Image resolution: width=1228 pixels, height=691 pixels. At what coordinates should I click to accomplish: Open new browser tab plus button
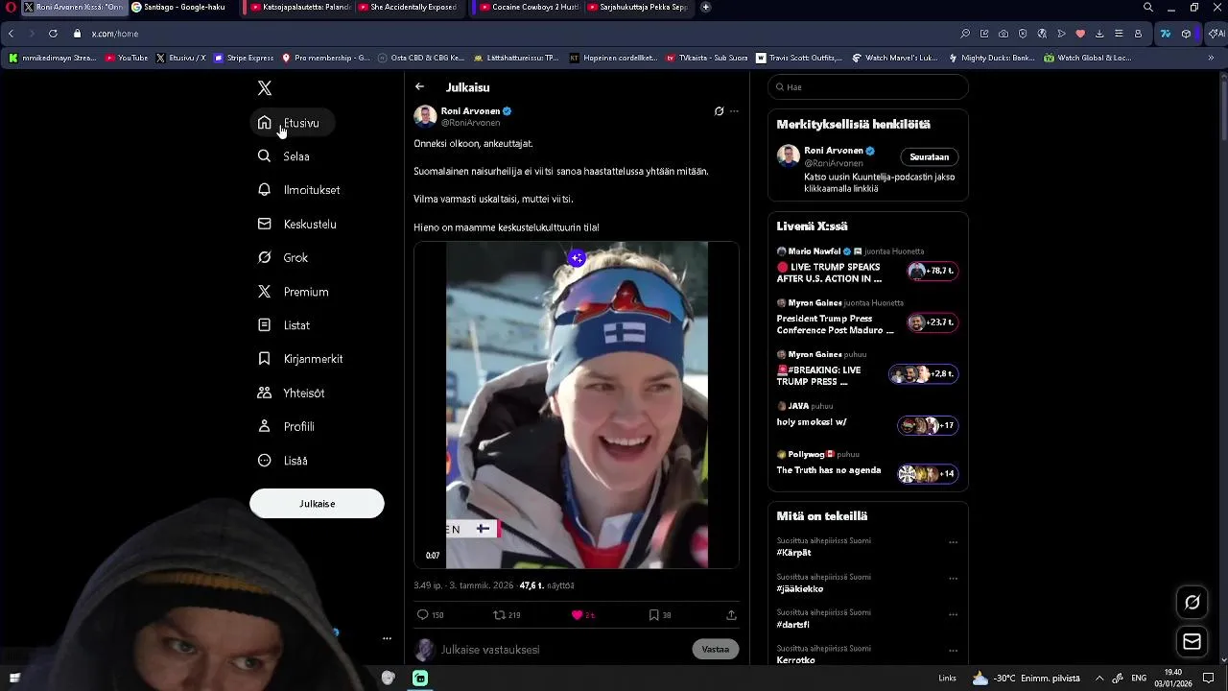tap(706, 7)
